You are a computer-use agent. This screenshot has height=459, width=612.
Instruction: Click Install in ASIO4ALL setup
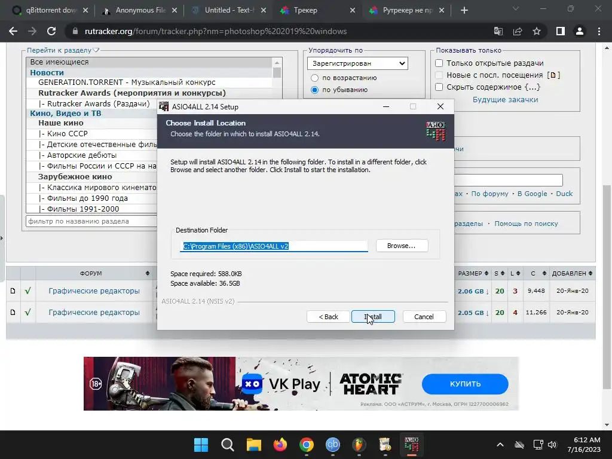[373, 317]
